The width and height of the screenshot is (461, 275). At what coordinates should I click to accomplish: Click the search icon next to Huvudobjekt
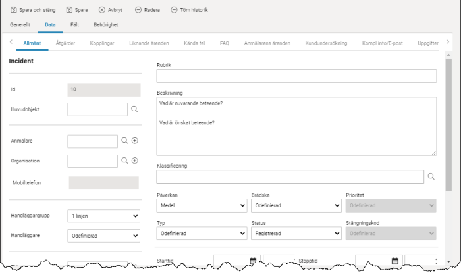click(134, 109)
